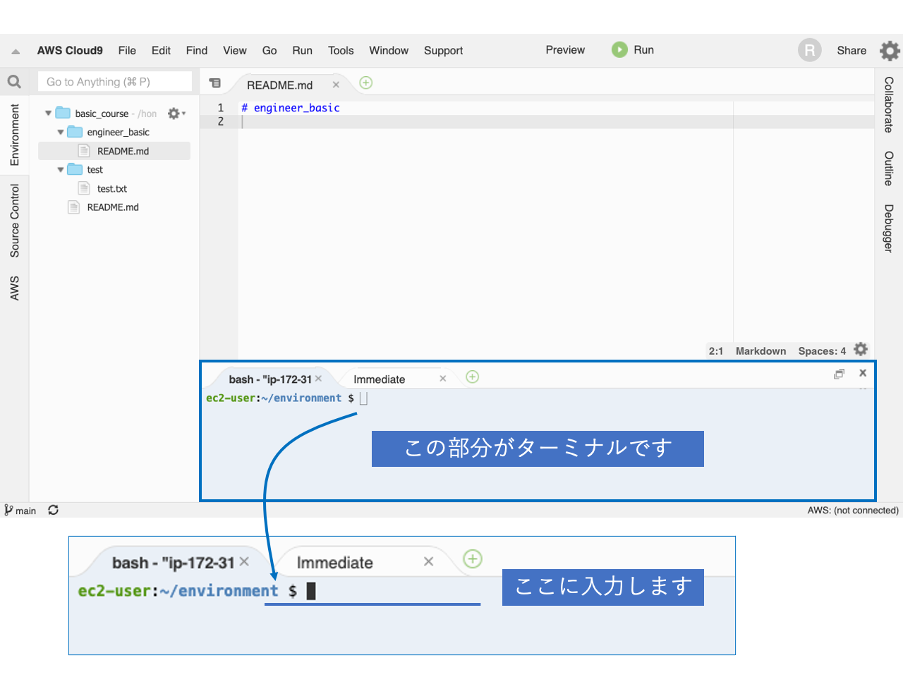Open the file tree settings gear
Screen dimensions: 903x677
tap(176, 114)
